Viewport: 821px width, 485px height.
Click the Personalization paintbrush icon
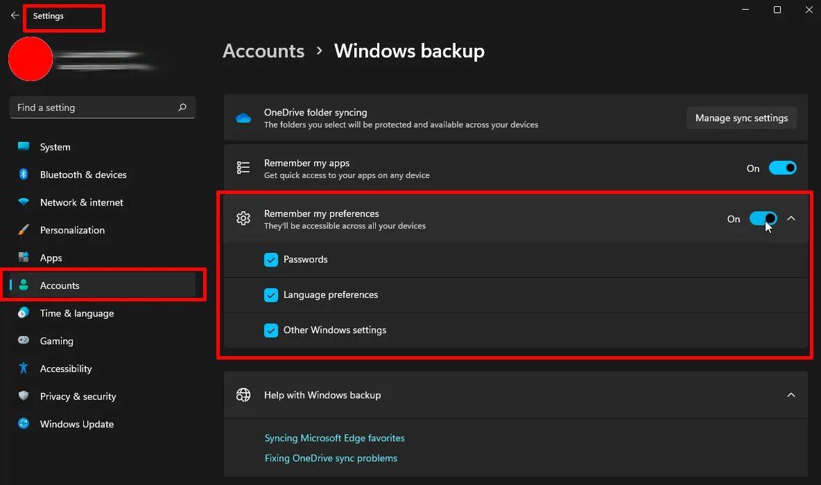point(24,229)
